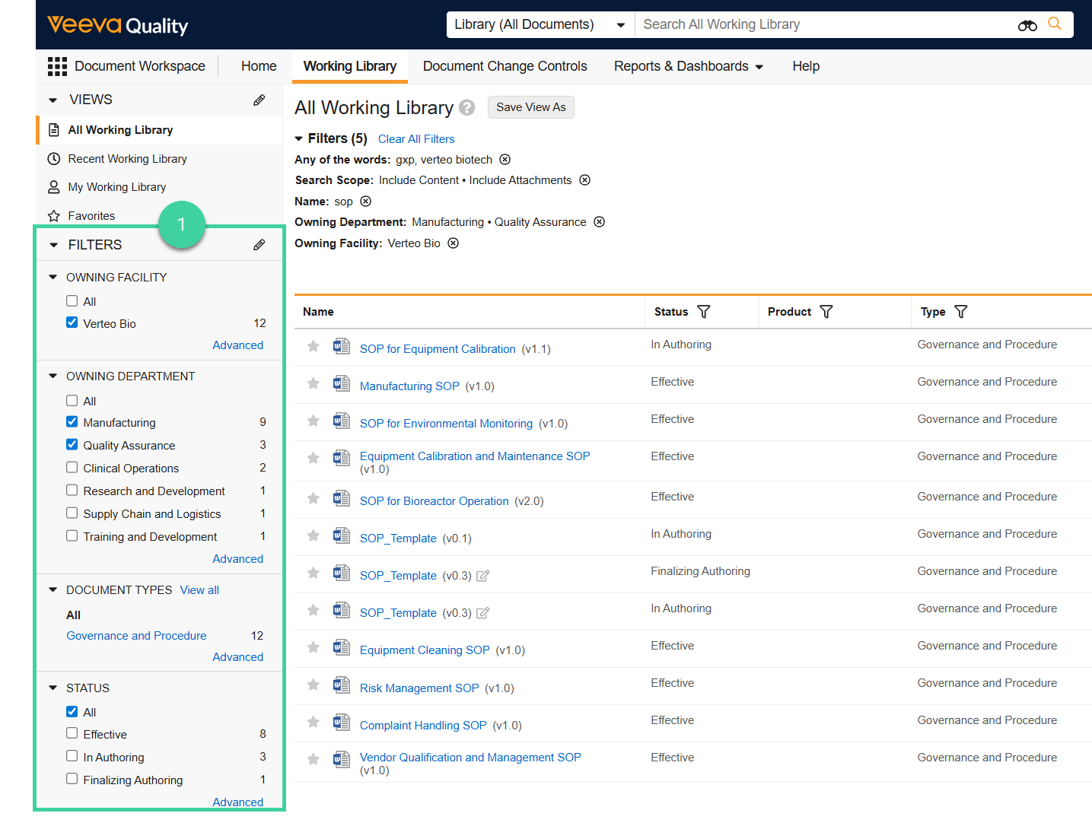Star the Equipment Cleaning SOP row
Screen dimensions: 1092x826
[x=313, y=648]
